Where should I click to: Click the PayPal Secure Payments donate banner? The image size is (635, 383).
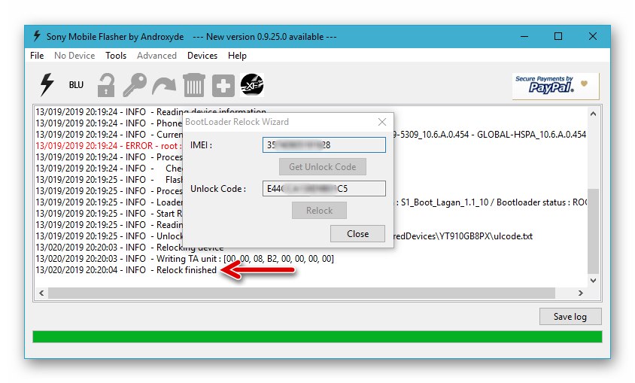pyautogui.click(x=555, y=86)
